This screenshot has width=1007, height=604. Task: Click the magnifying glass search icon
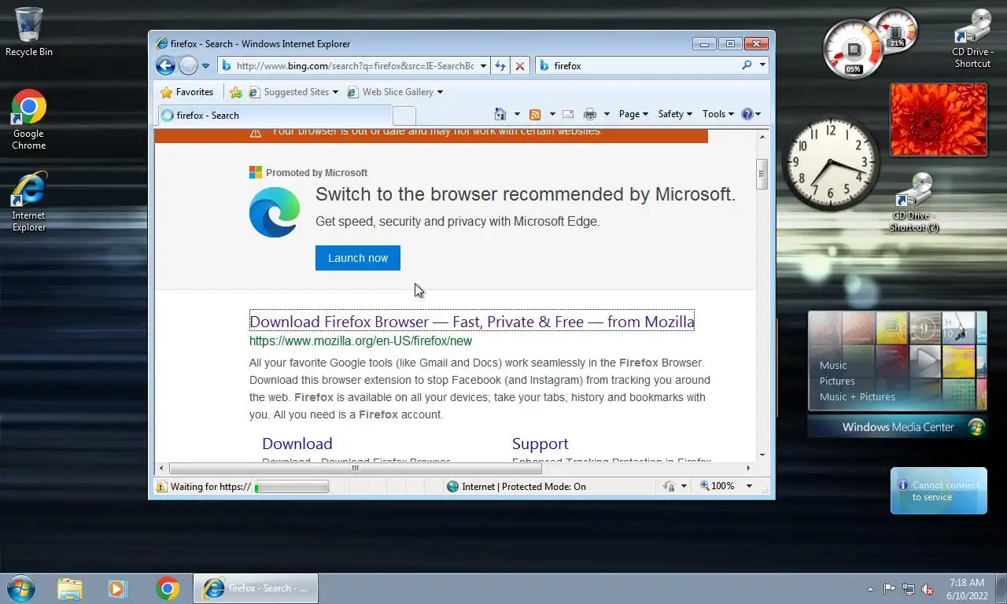747,65
